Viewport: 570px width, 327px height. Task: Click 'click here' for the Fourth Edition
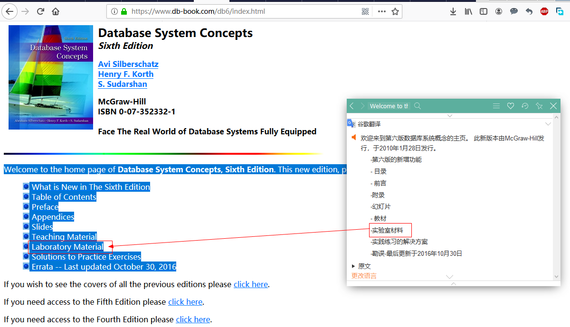(193, 319)
